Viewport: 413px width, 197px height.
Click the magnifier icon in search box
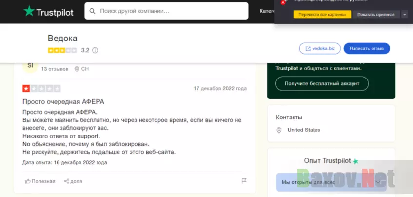point(92,11)
